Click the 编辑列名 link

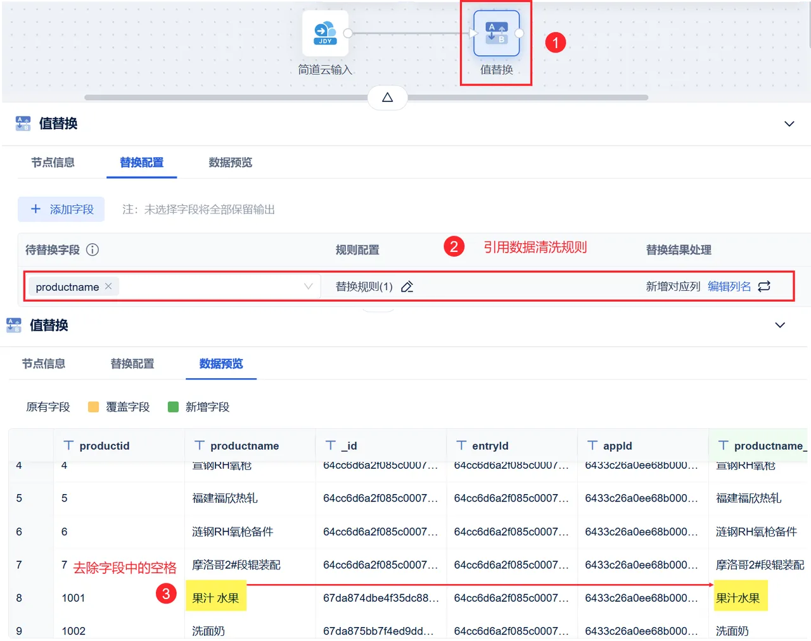(729, 287)
